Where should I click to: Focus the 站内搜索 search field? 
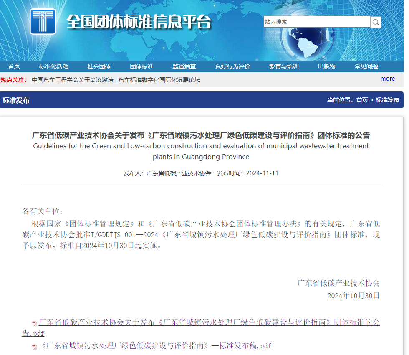317,22
